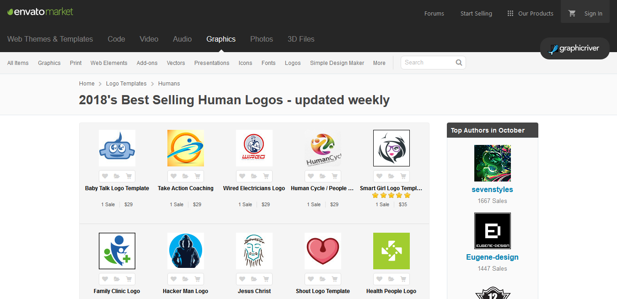Favorite the Baby Talk Logo Template
The height and width of the screenshot is (299, 617).
click(x=105, y=176)
